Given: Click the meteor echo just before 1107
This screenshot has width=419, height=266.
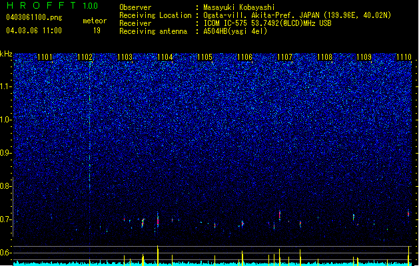Looking at the screenshot, I should 280,215.
